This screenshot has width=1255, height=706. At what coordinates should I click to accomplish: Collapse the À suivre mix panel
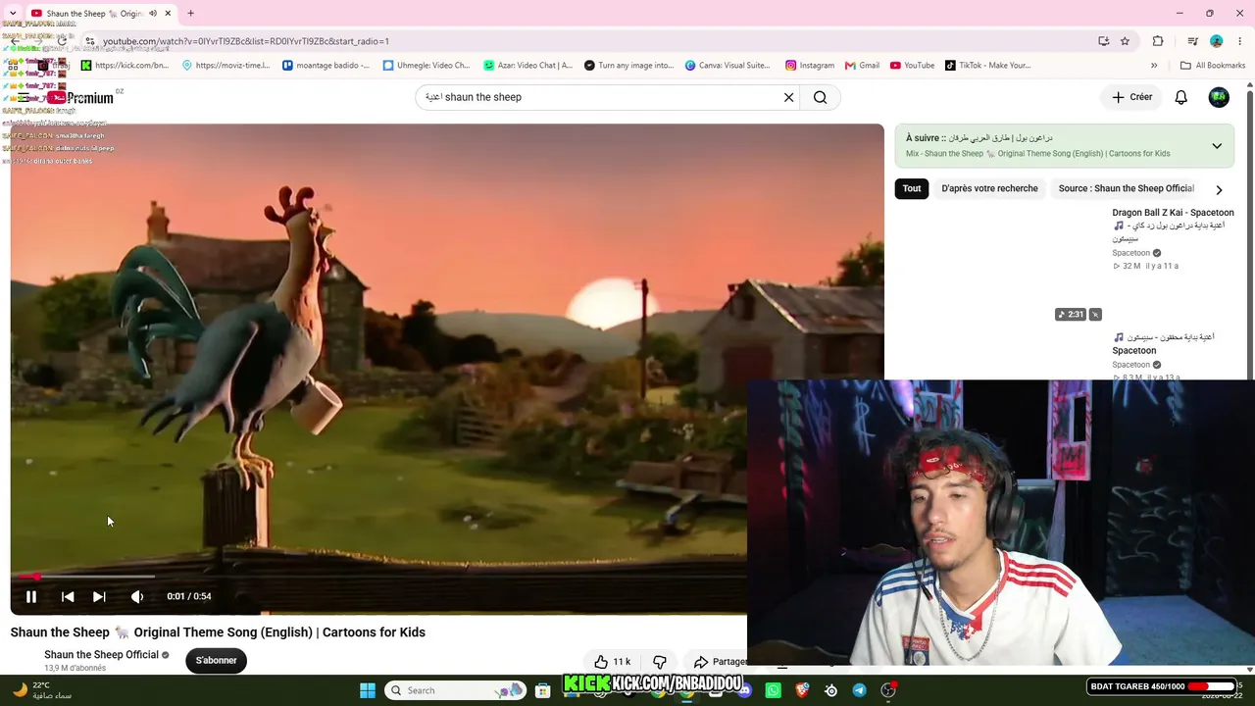pyautogui.click(x=1217, y=146)
